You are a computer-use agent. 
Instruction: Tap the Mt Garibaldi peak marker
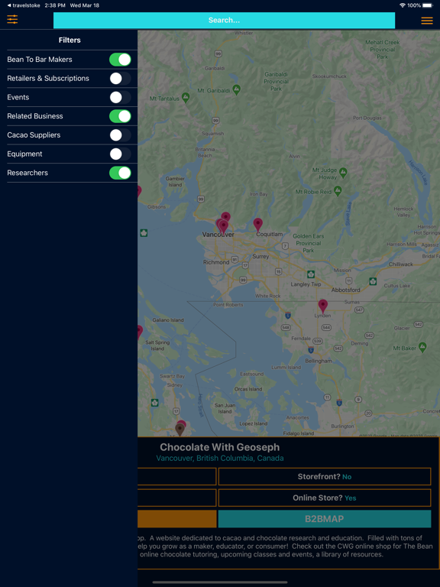coord(236,89)
